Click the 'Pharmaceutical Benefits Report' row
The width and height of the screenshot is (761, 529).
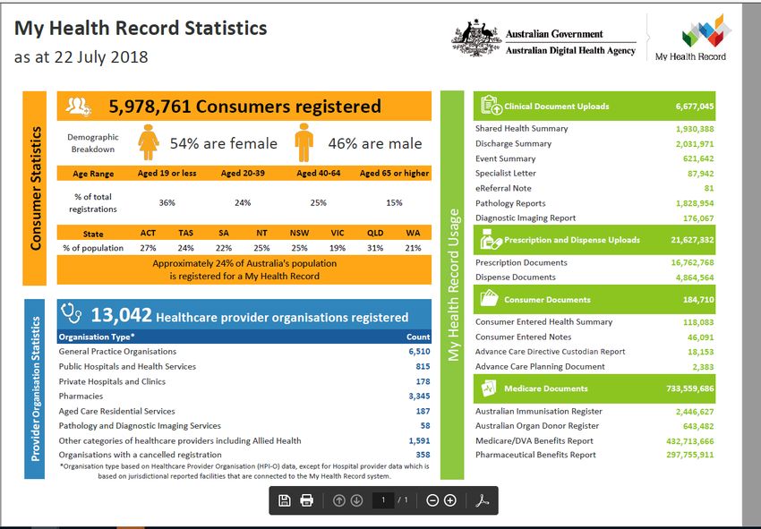click(x=594, y=455)
